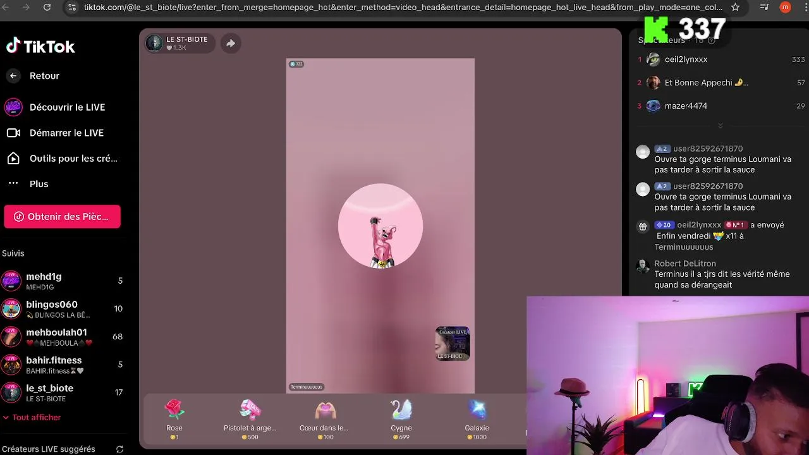809x455 pixels.
Task: Click Terminuuuuuus label on the video
Action: (307, 387)
